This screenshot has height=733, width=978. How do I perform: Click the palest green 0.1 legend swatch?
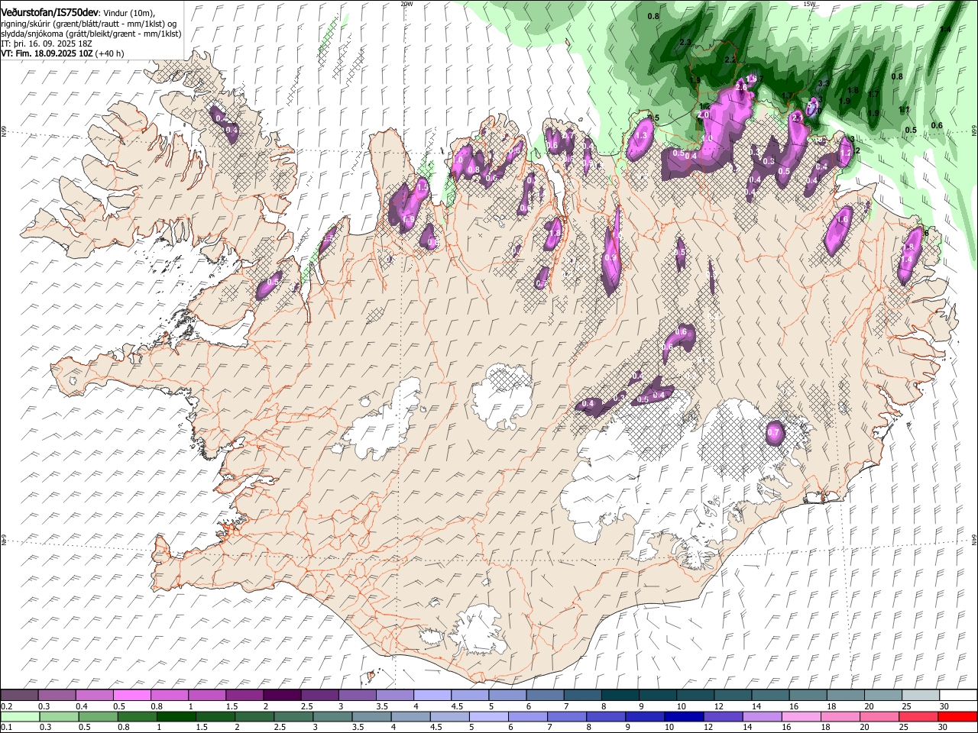19,717
